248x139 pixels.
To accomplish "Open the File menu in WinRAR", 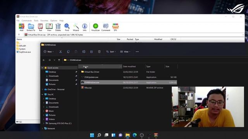I will tap(18, 20).
